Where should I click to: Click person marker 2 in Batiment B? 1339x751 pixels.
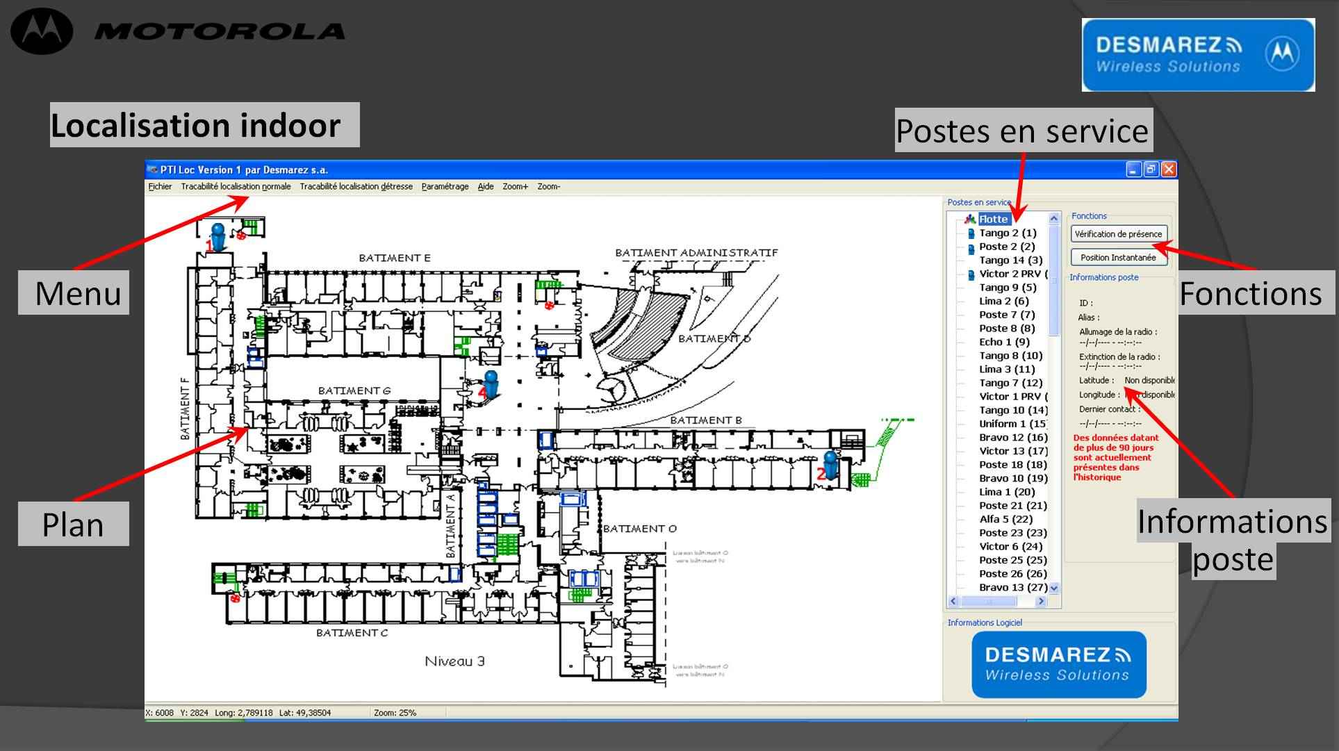pyautogui.click(x=830, y=464)
